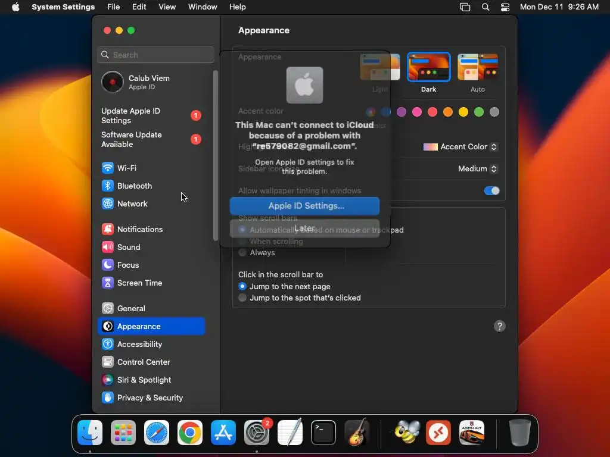Open the Medium sidebar icon size dropdown
This screenshot has height=457, width=610.
(x=478, y=168)
